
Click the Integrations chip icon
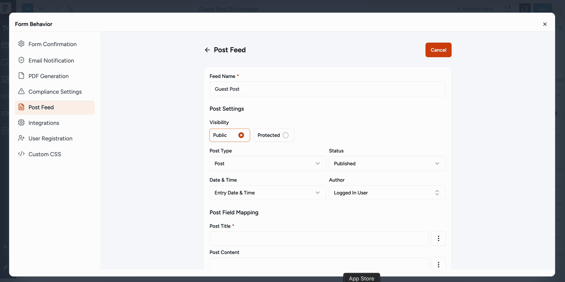(x=21, y=123)
